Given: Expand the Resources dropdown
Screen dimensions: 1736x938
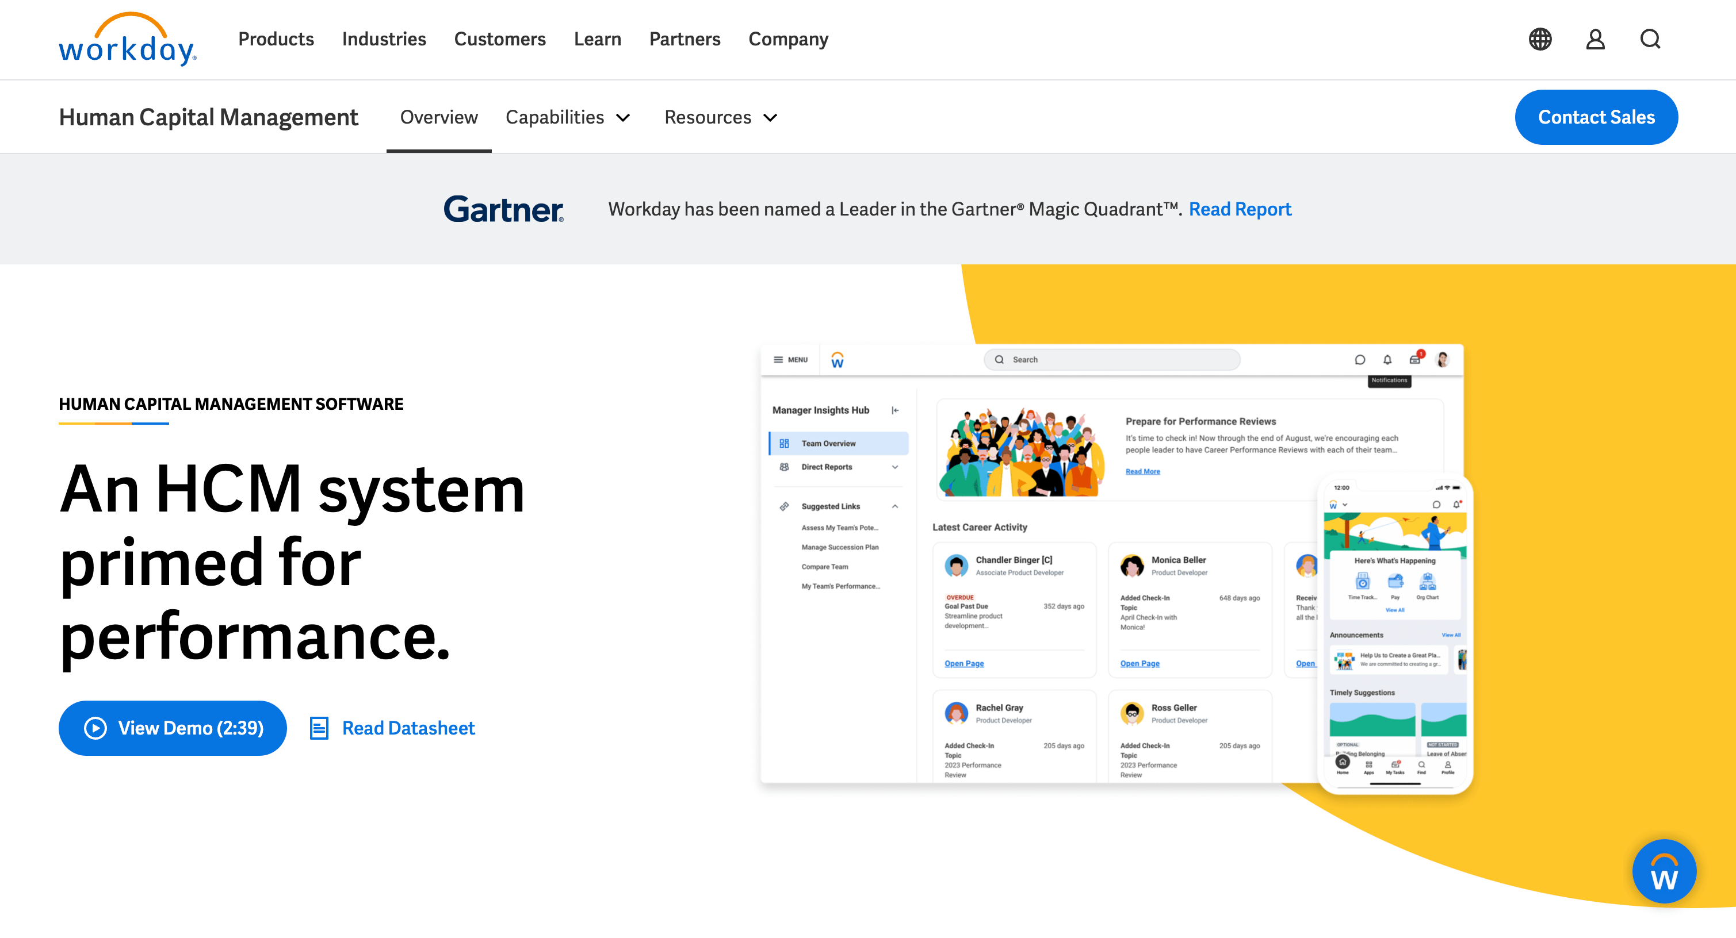Looking at the screenshot, I should (x=720, y=117).
